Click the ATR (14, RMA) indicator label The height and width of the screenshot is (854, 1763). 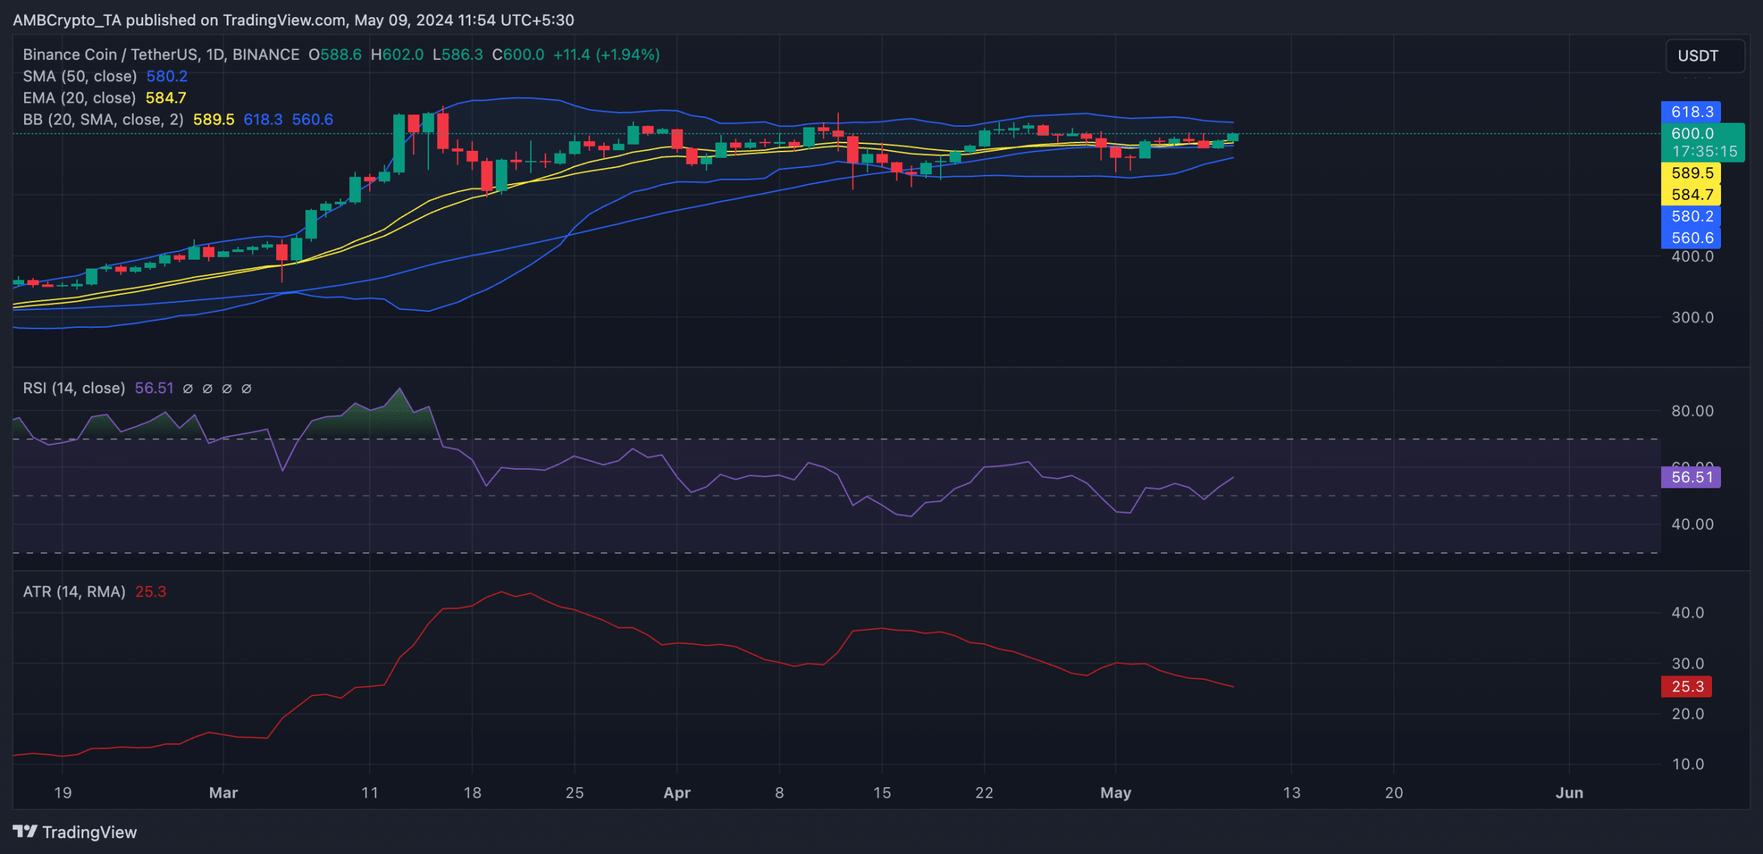point(74,592)
